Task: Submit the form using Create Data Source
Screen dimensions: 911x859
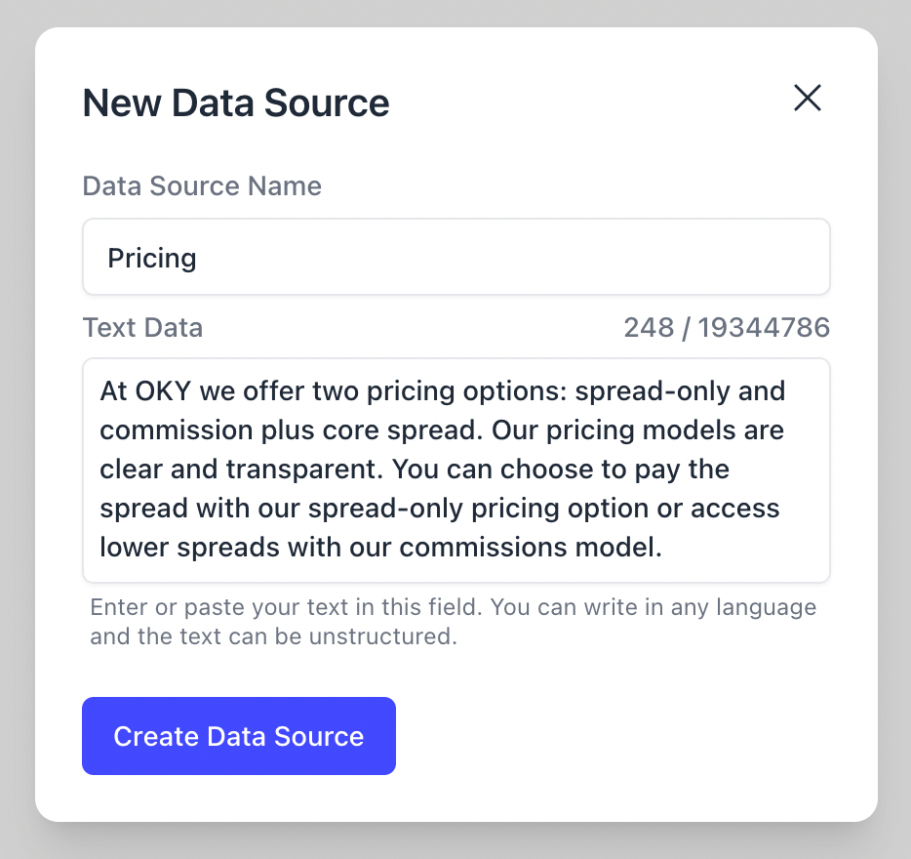Action: pos(238,736)
